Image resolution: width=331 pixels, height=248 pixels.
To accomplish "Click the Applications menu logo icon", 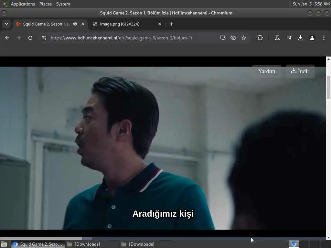I will tap(6, 4).
